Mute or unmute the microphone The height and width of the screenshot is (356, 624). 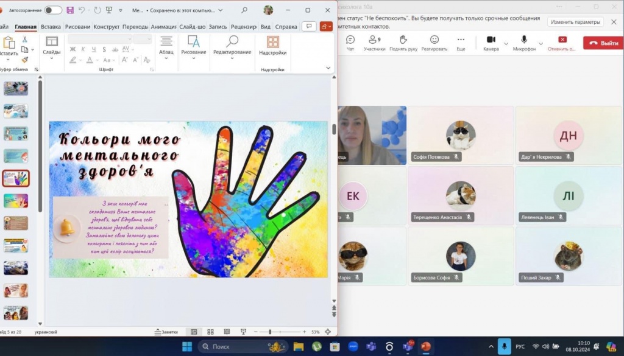point(523,43)
